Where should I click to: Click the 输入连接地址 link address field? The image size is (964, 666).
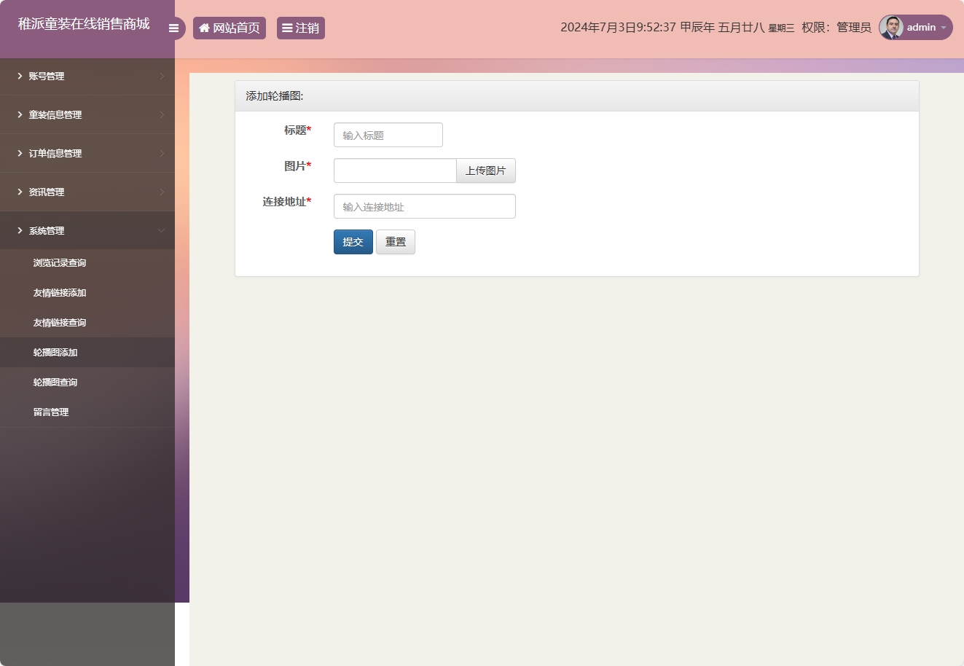click(424, 206)
